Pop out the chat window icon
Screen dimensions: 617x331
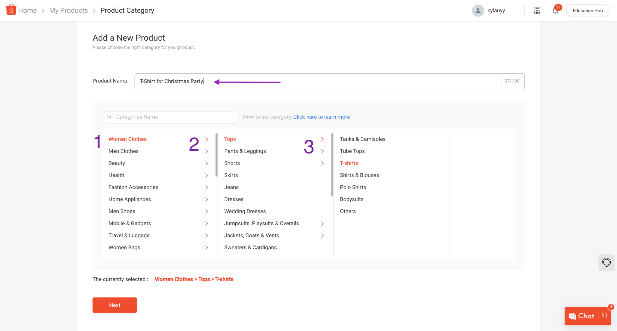[604, 315]
